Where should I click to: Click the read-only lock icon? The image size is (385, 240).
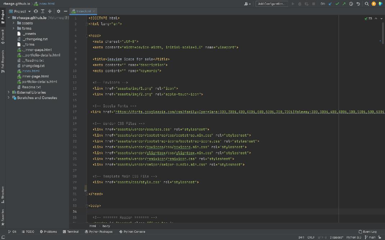point(380,237)
